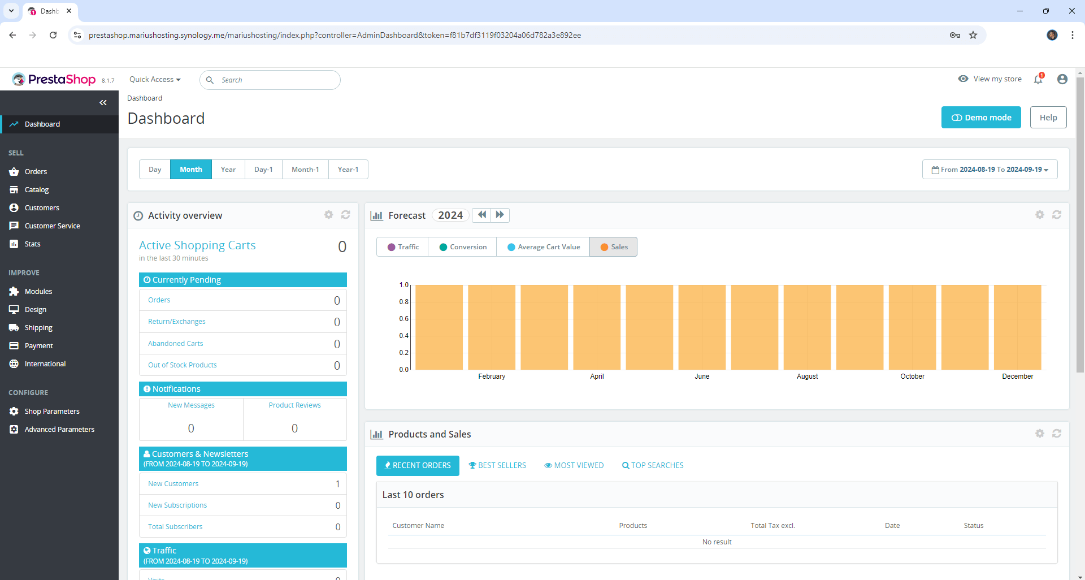Viewport: 1085px width, 580px height.
Task: Go to next forecast year
Action: pyautogui.click(x=500, y=215)
